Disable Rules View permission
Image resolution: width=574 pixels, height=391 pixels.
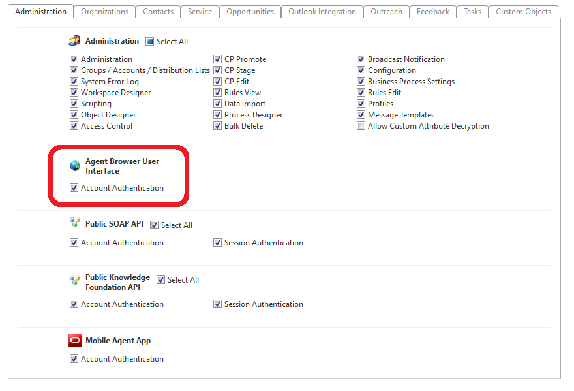coord(217,92)
